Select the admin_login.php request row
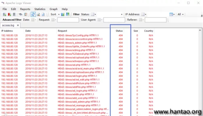The height and width of the screenshot is (116, 203). pos(77,109)
